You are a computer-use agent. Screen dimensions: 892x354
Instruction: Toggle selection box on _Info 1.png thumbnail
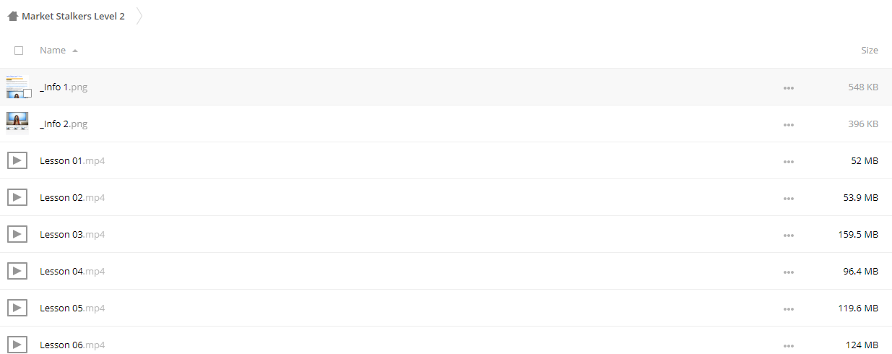[27, 93]
